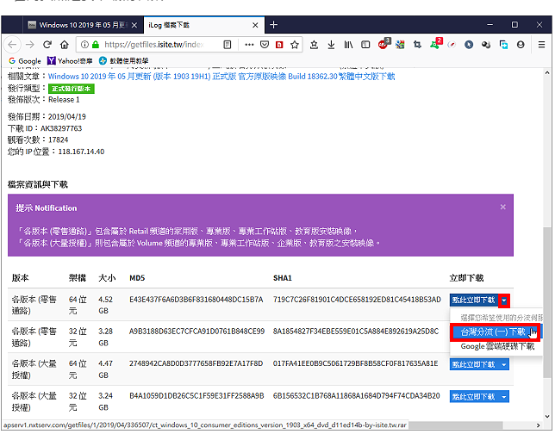Click the round white compass-like extension icon

tap(452, 45)
